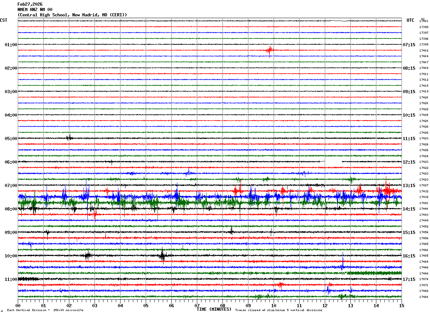The image size is (430, 315).
Task: Click the black seismic burst on the 05:00 trace
Action: [69, 138]
